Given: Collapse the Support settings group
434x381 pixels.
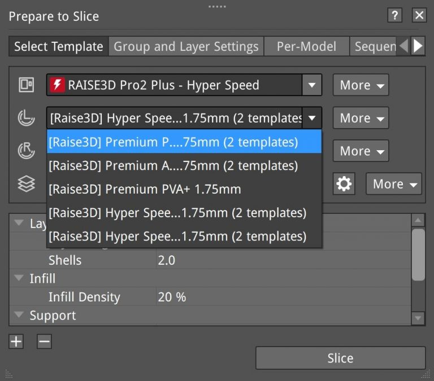Looking at the screenshot, I should click(x=19, y=314).
